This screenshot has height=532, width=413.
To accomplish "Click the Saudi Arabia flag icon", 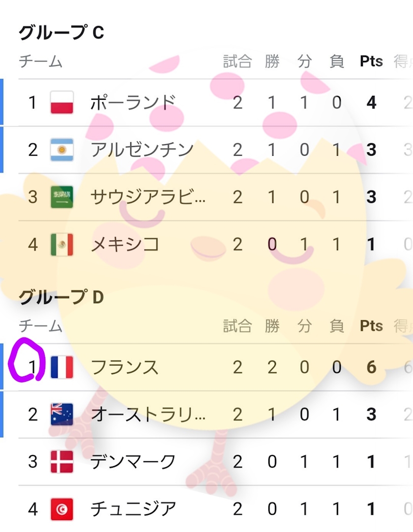I will coord(62,197).
